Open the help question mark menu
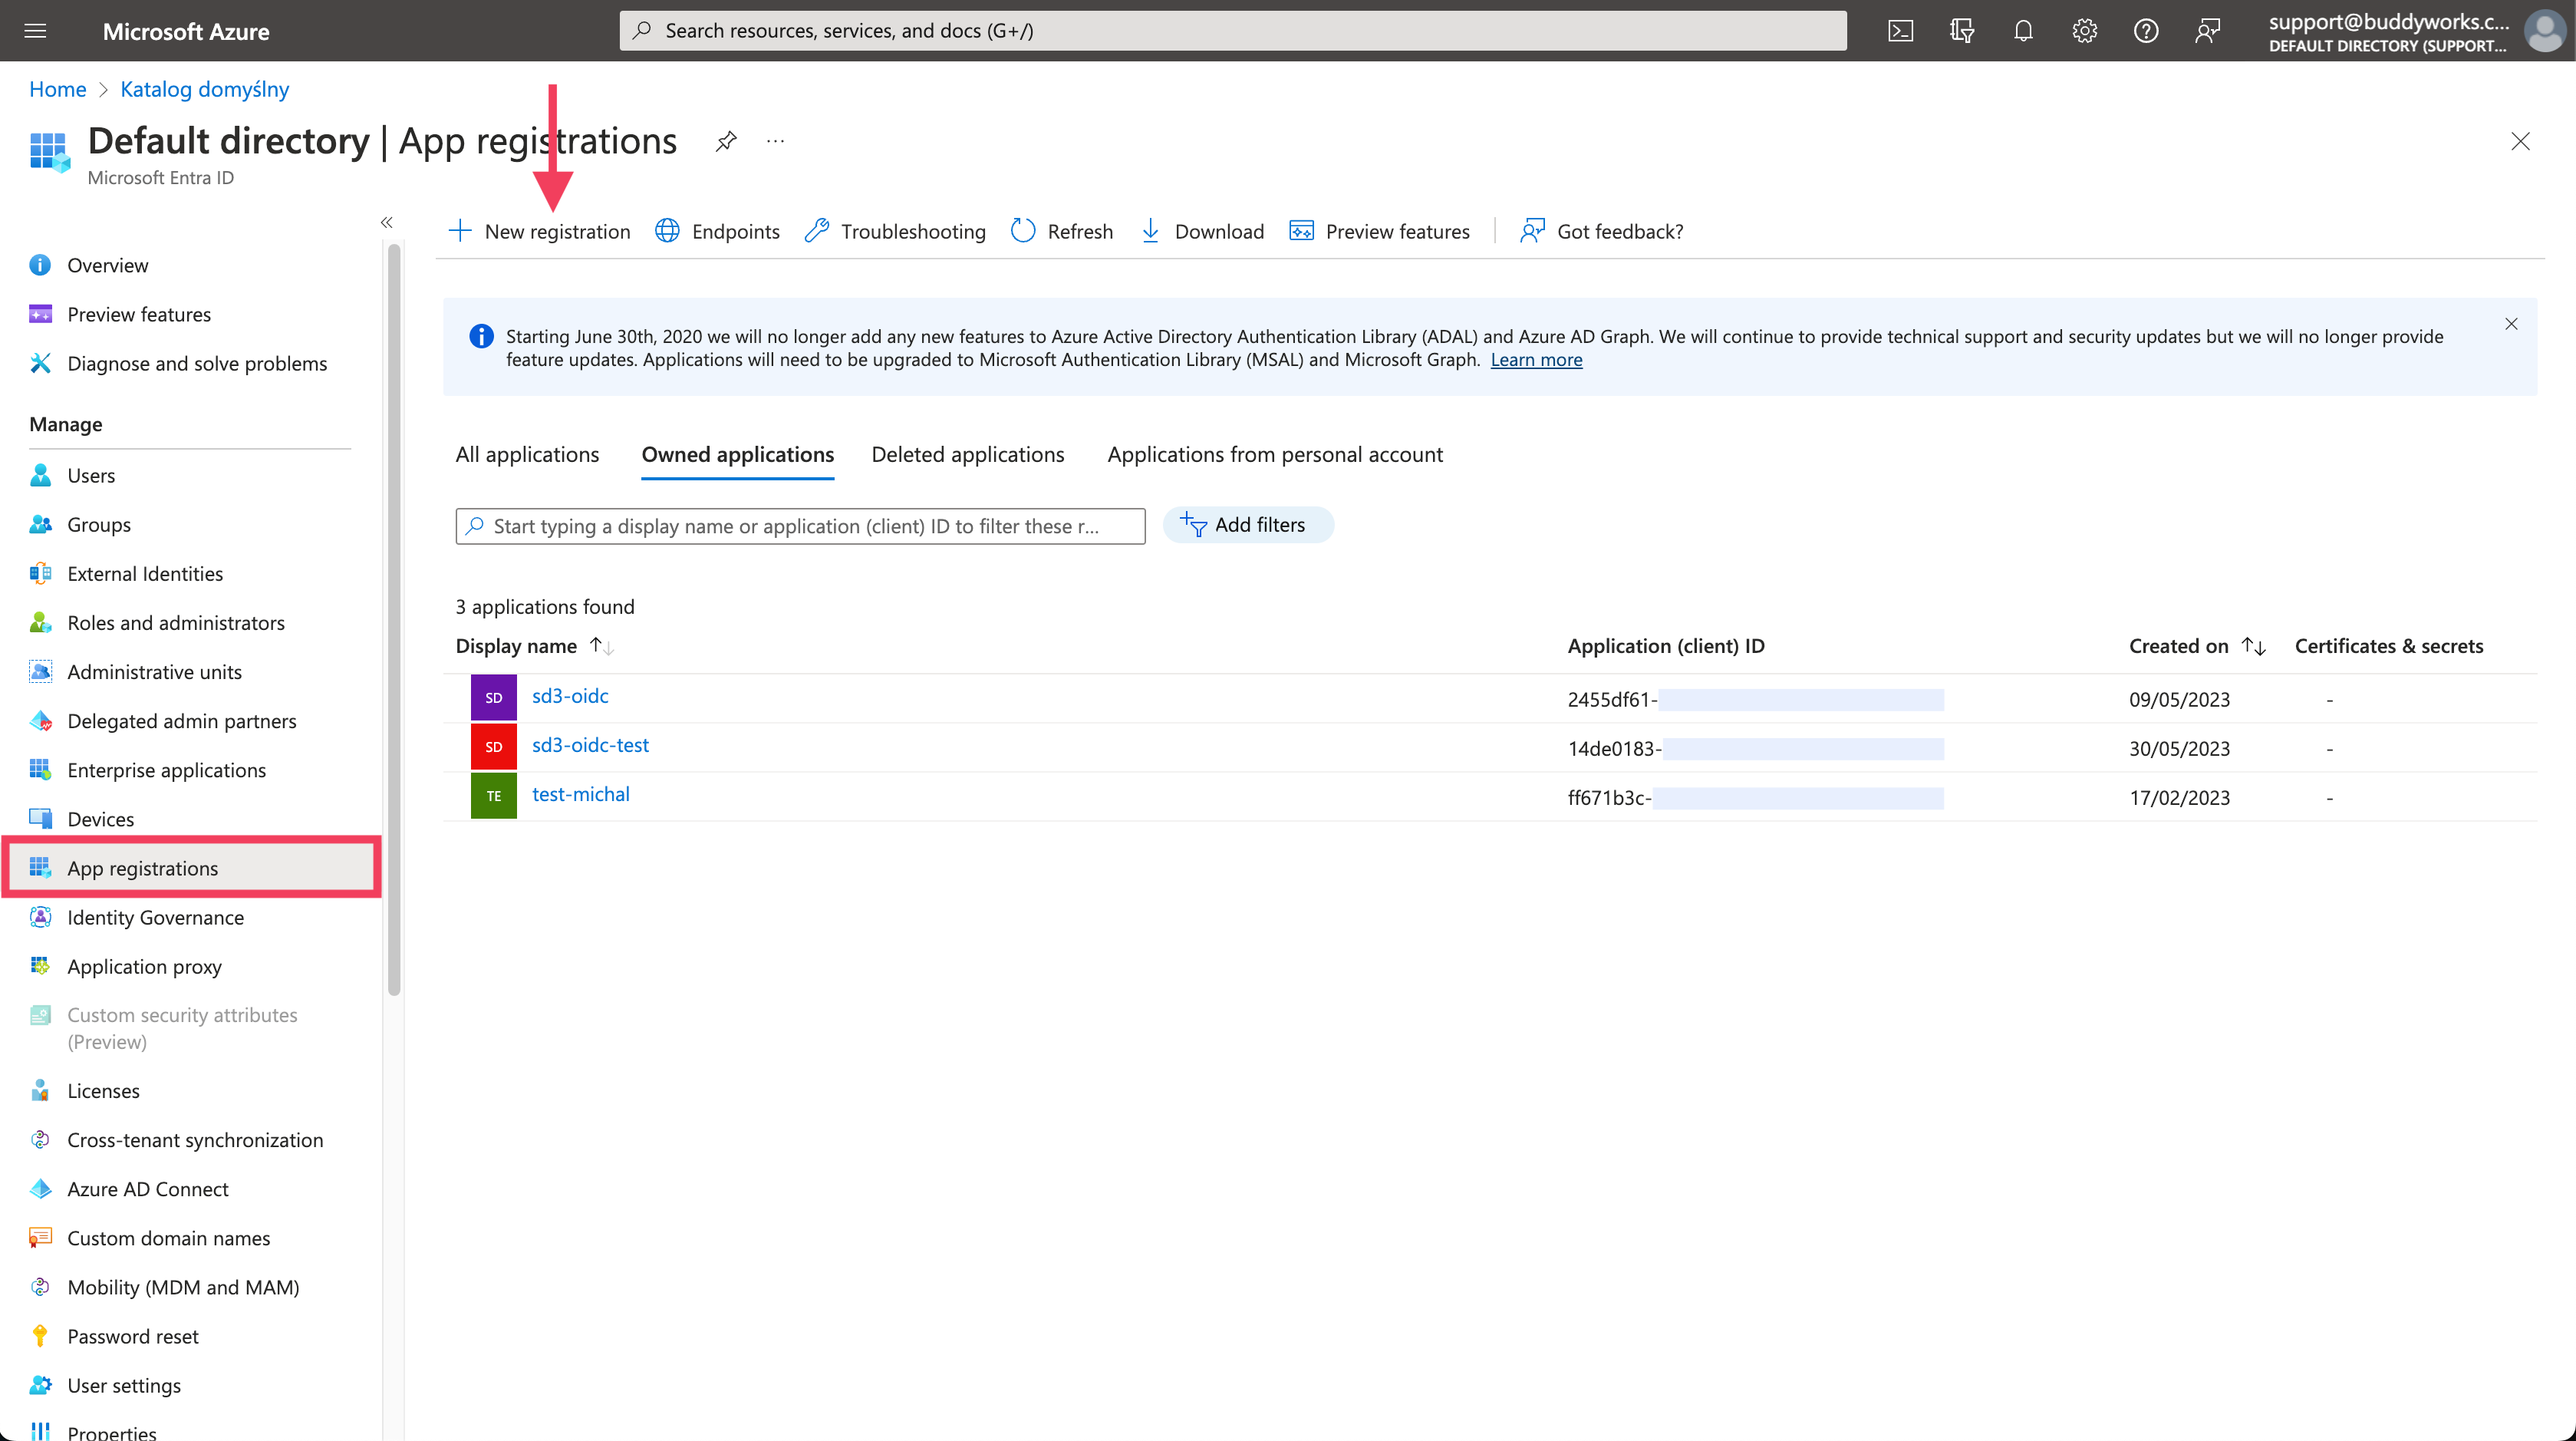The height and width of the screenshot is (1441, 2576). pos(2146,31)
